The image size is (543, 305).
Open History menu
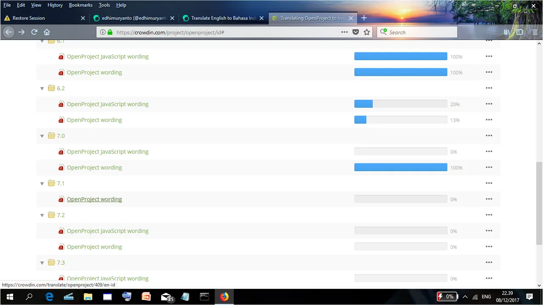click(x=55, y=5)
